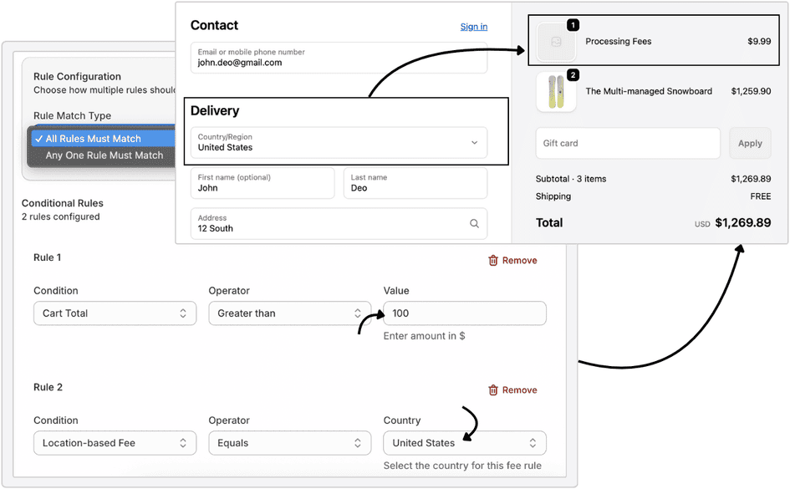The height and width of the screenshot is (489, 790).
Task: Click the Gift card input field
Action: 627,143
